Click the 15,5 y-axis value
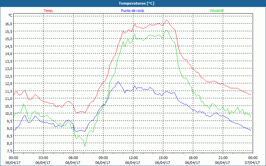This screenshot has height=166, width=266. [x=9, y=31]
